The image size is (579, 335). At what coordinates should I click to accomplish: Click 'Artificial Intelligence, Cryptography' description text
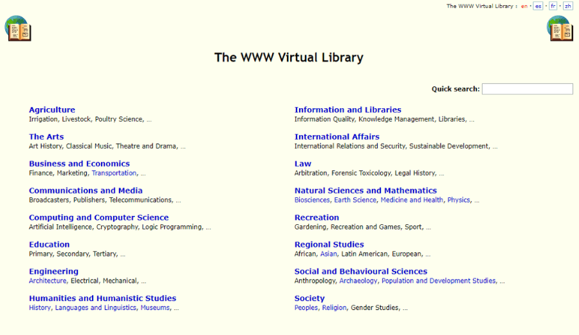pos(83,227)
